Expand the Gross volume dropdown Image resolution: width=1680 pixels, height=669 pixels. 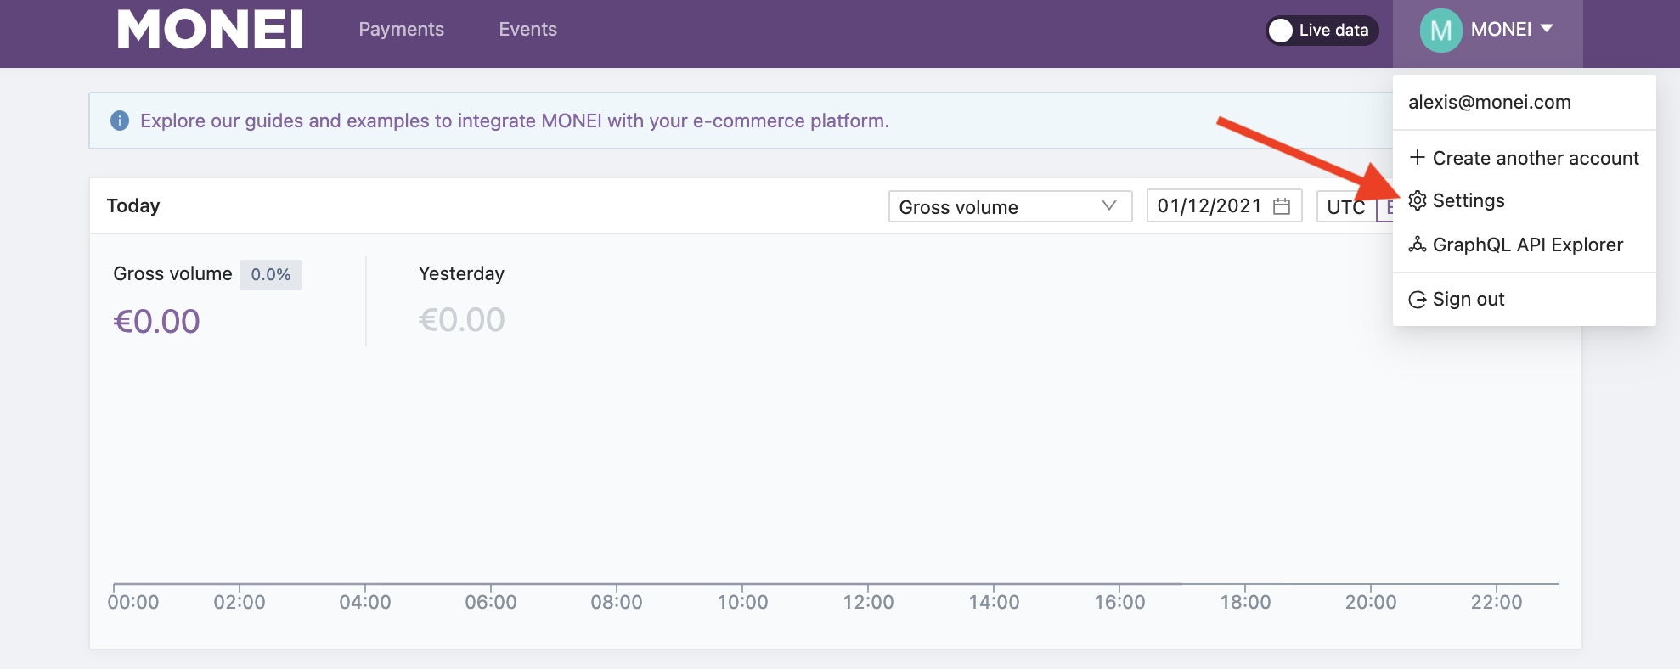[1010, 206]
